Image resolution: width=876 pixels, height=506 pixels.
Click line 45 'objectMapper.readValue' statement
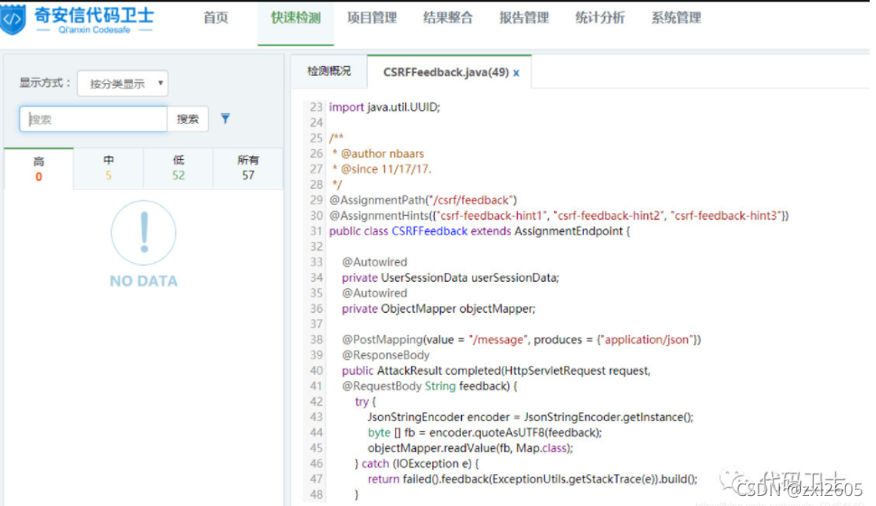[x=470, y=448]
